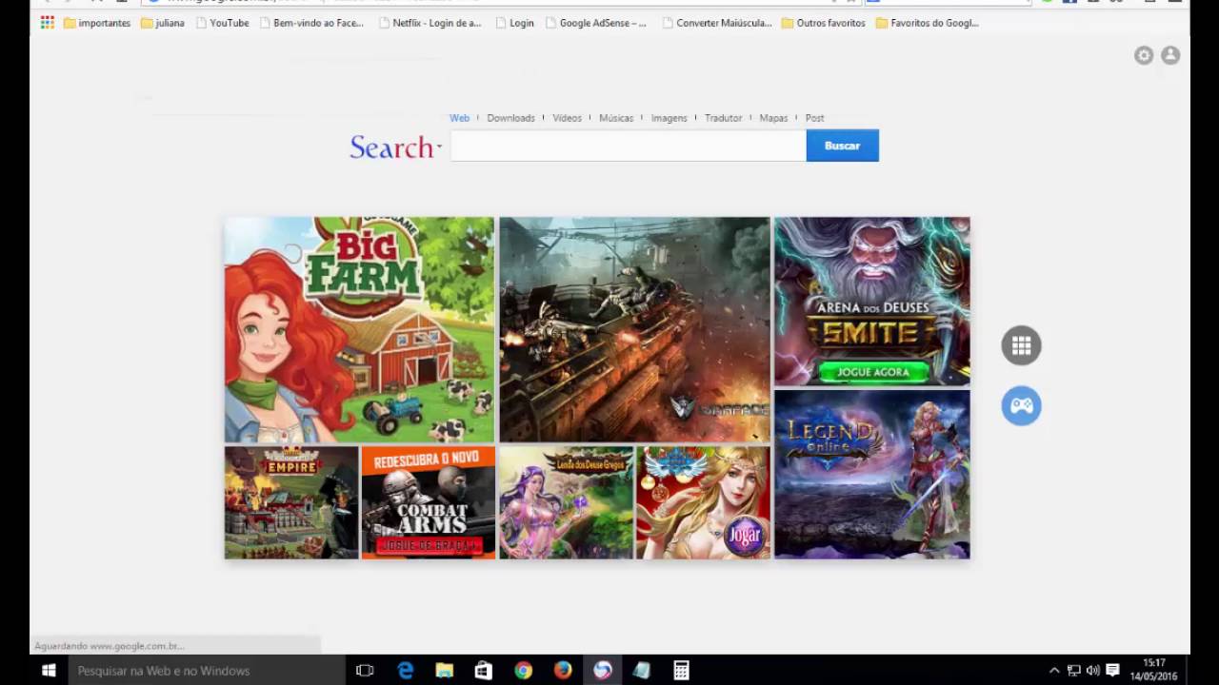1219x685 pixels.
Task: Click the Smite Jogue Agora banner
Action: click(x=872, y=301)
